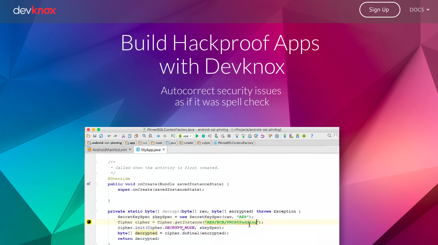Screen dimensions: 438x245
Task: Click the android-ssl-pinning breadcrumb
Action: [x=104, y=143]
